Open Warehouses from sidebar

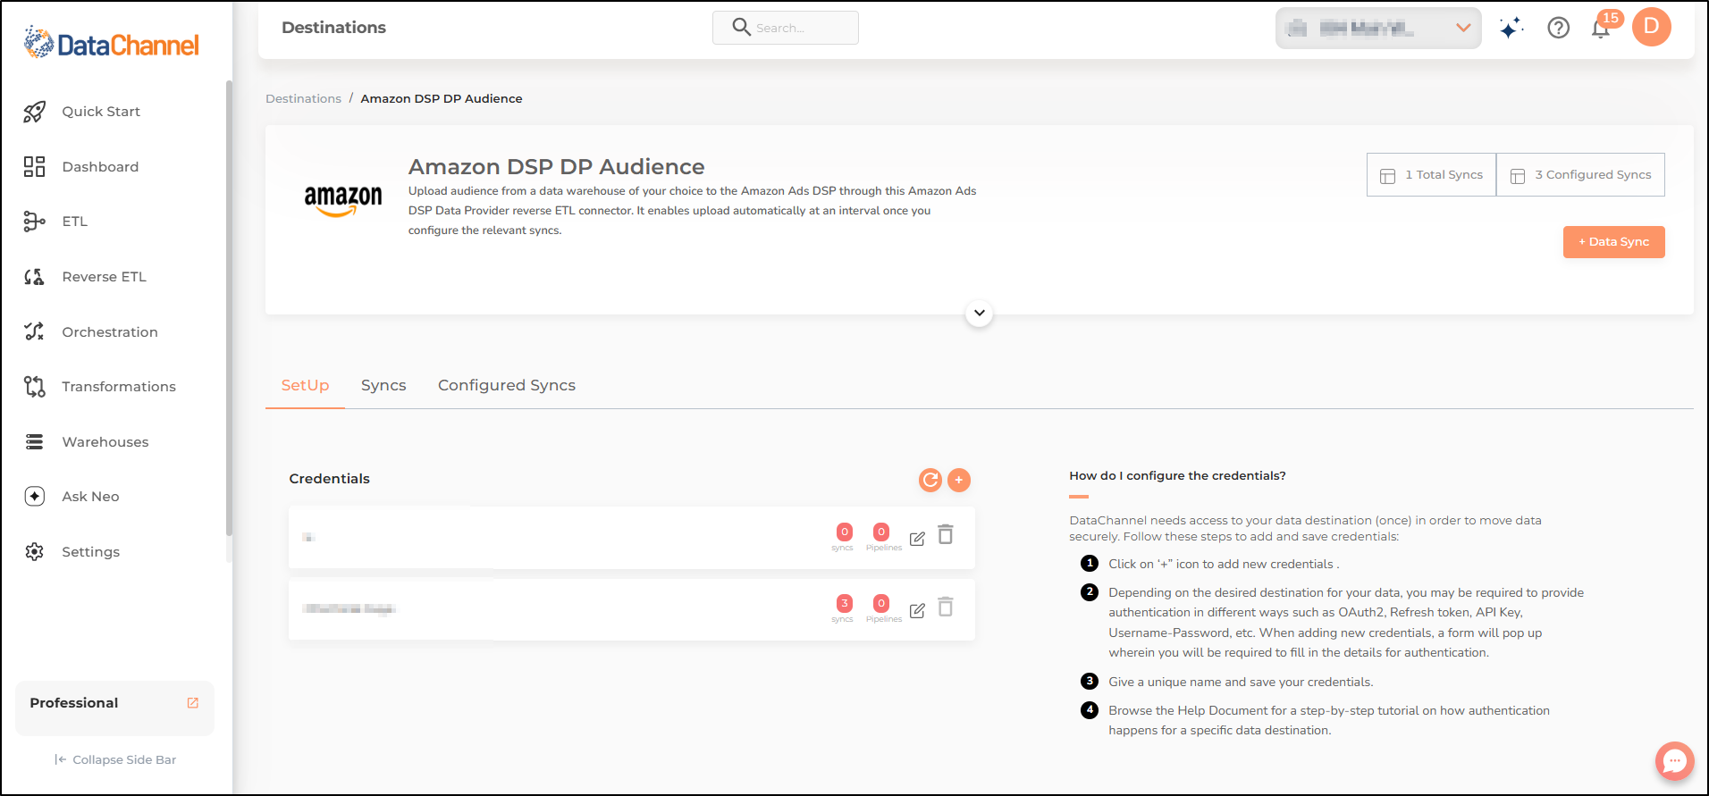(x=105, y=442)
